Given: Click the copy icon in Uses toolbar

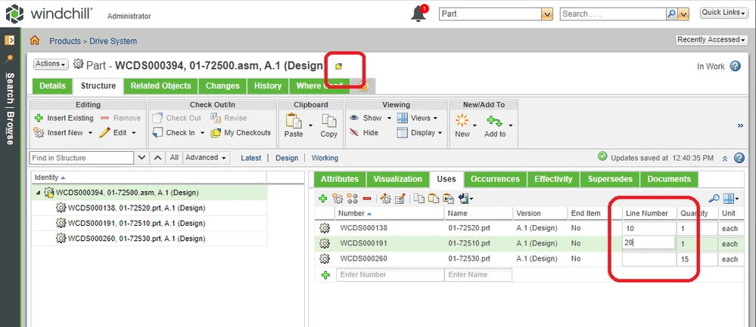Looking at the screenshot, I should 419,198.
